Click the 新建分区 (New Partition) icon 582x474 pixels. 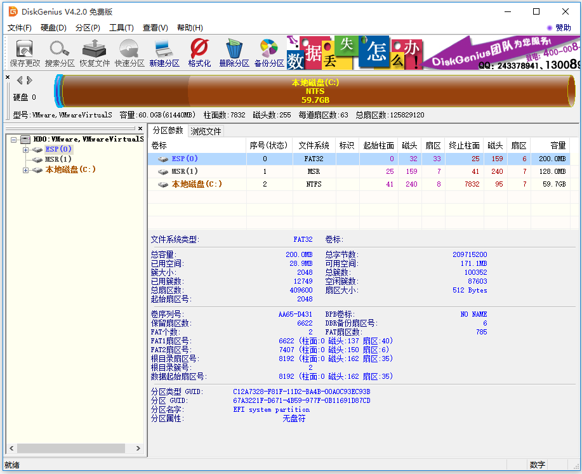(x=164, y=52)
